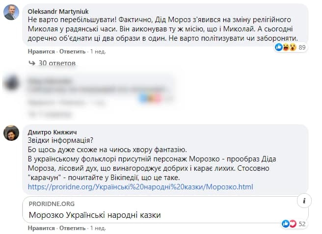Open the Морозко Українські народні казки link preview

point(94,215)
